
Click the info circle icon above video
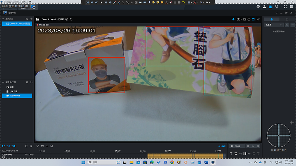tap(249, 19)
